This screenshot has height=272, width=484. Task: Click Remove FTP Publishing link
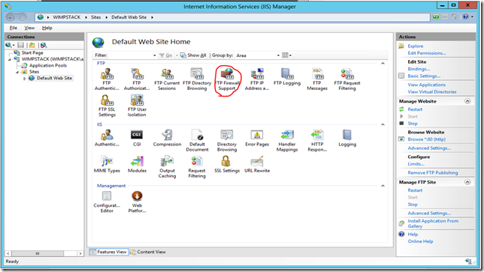[x=433, y=172]
